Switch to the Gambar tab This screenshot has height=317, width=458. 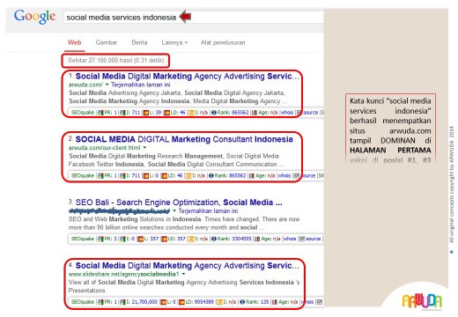click(107, 42)
